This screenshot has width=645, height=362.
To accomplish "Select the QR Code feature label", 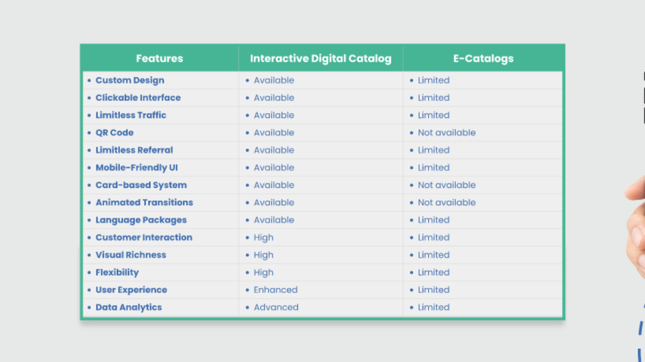I will (114, 132).
